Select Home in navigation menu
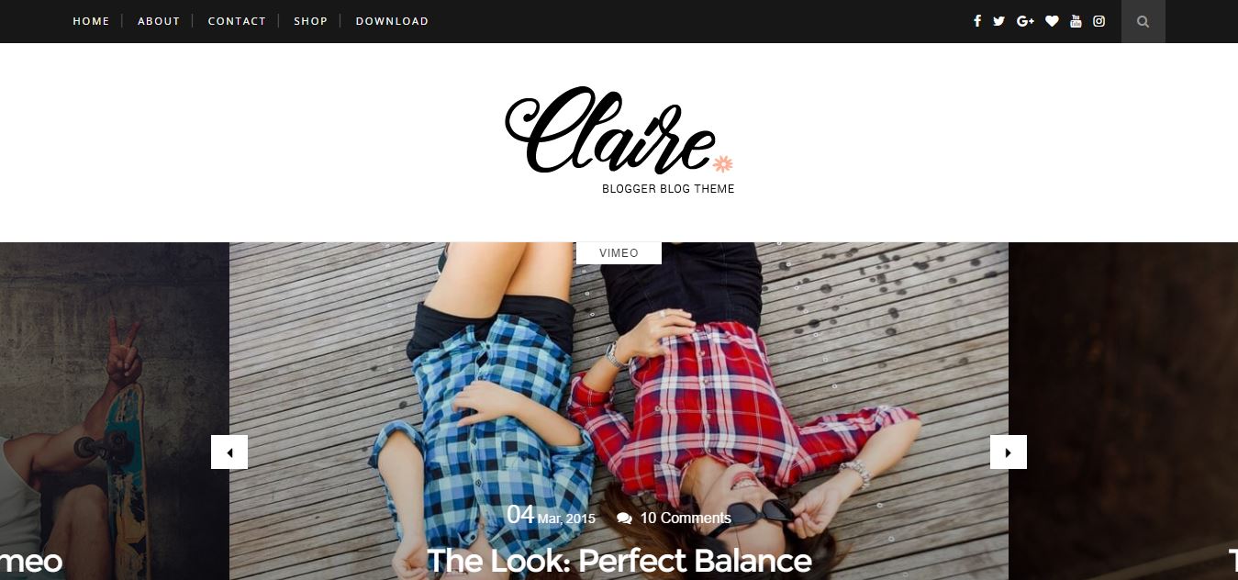1238x580 pixels. 91,21
